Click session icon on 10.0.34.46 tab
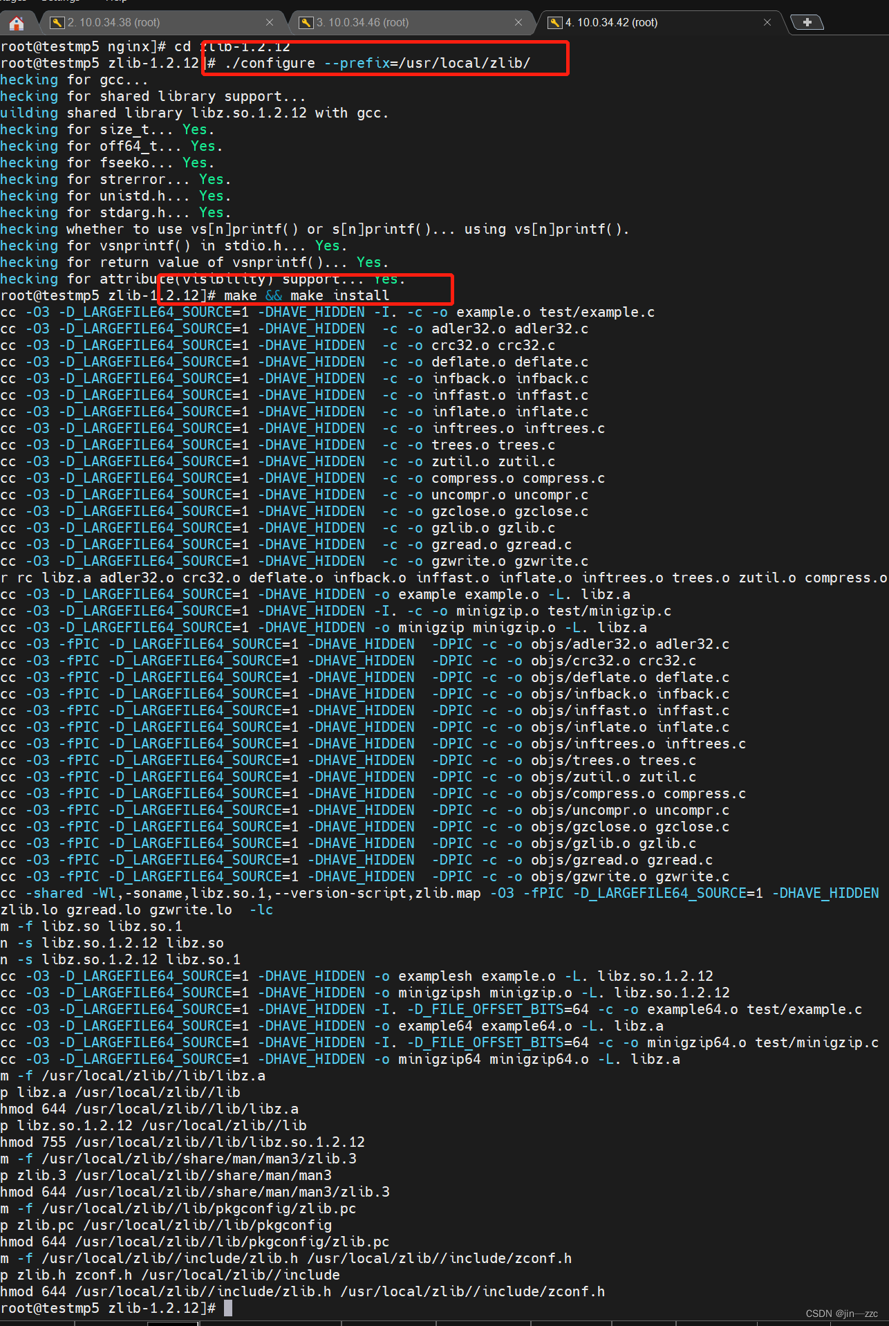This screenshot has height=1326, width=889. [x=306, y=23]
